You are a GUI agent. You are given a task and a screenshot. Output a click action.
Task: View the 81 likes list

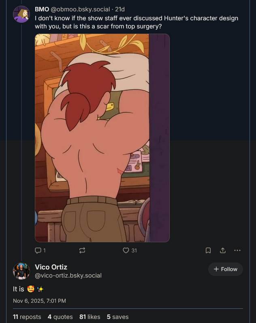click(x=90, y=317)
